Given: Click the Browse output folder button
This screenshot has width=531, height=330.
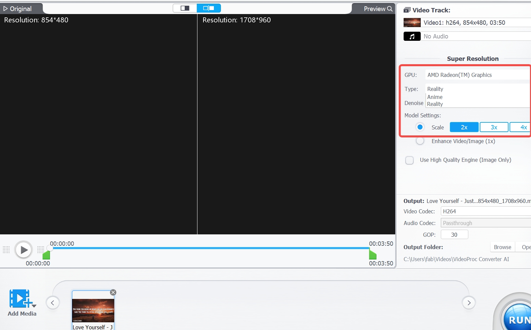Looking at the screenshot, I should tap(503, 247).
